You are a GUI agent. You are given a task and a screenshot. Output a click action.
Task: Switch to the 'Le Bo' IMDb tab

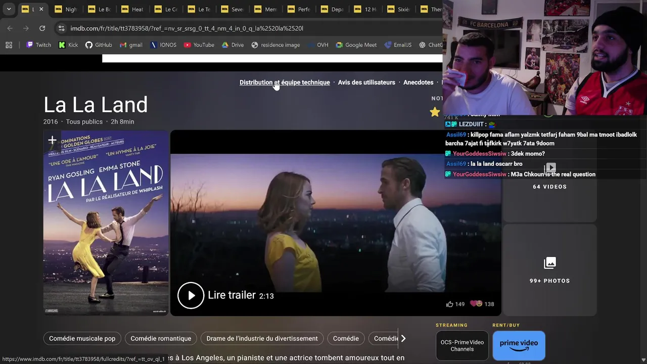coord(99,9)
